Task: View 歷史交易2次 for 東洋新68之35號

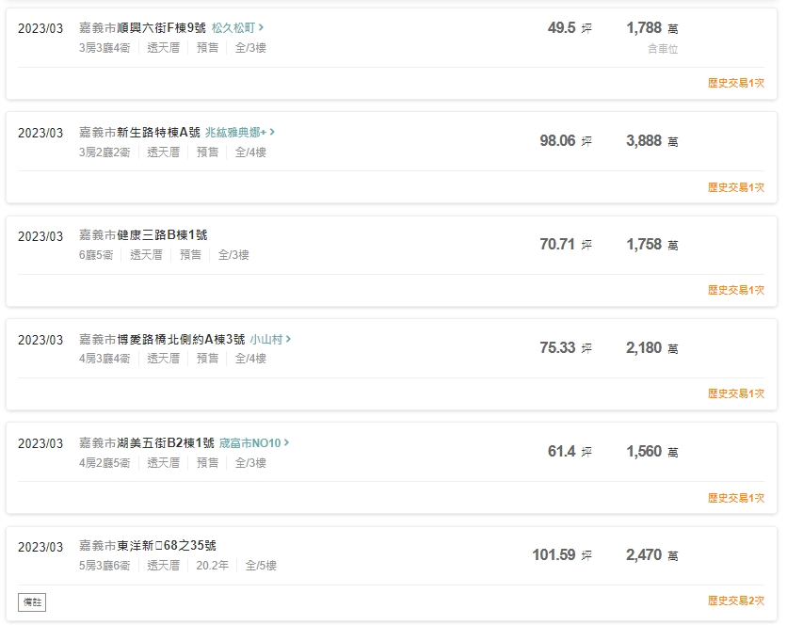Action: [735, 601]
